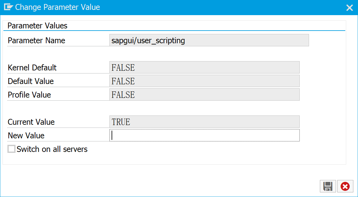Close the Change Parameter Value dialog

(x=349, y=8)
